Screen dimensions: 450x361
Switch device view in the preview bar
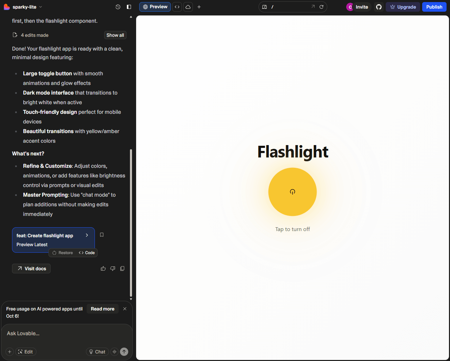point(264,7)
